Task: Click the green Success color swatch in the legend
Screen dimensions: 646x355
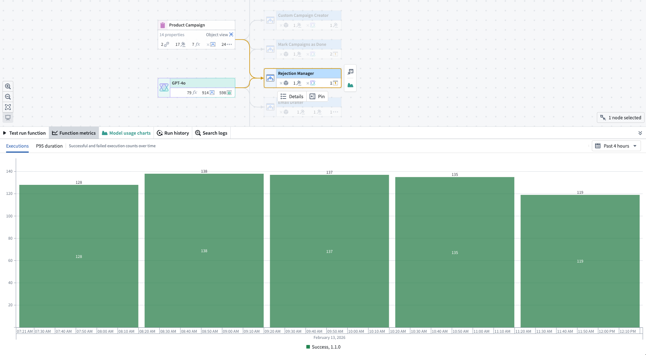Action: pos(308,347)
